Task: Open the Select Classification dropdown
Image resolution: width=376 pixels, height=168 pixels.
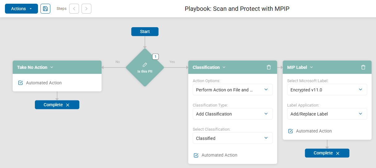Action: [232, 138]
